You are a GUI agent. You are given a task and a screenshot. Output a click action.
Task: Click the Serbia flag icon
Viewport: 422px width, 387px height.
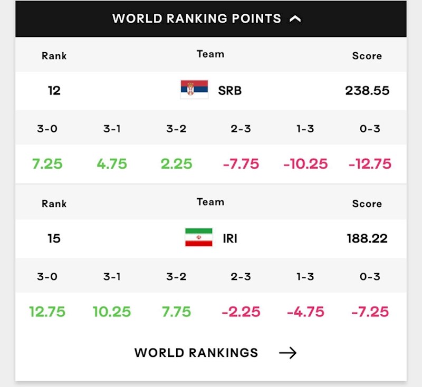pos(194,90)
